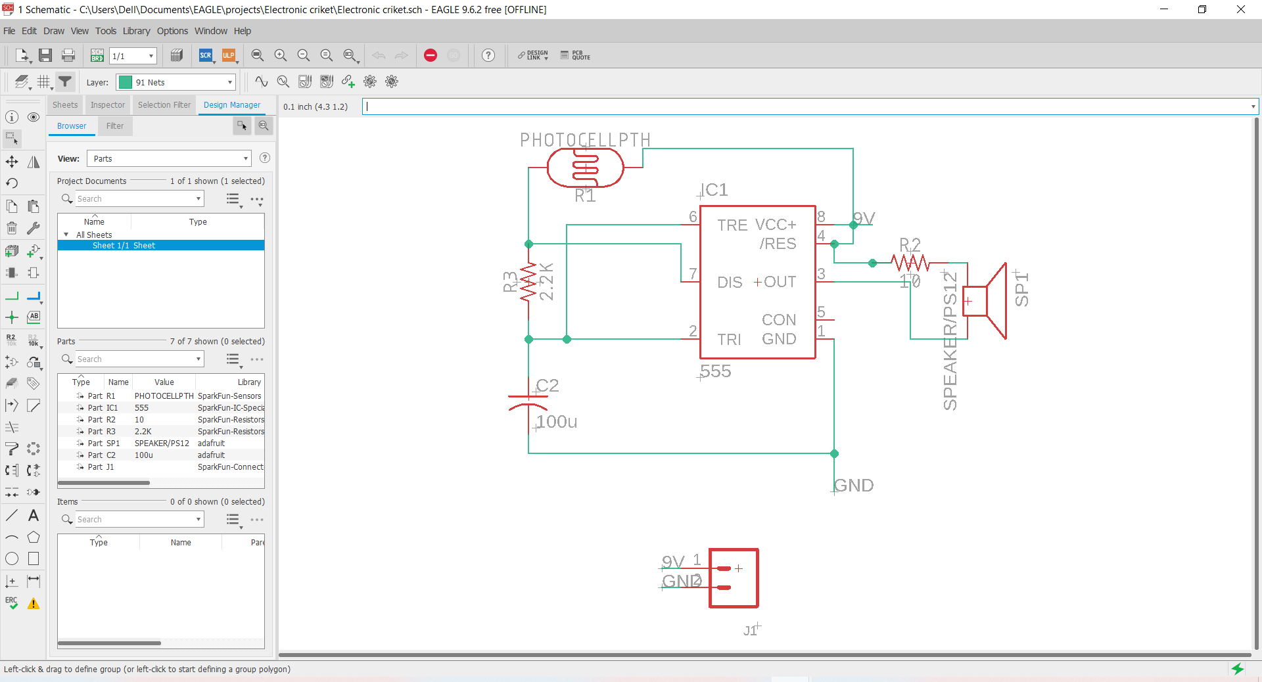Click the red Stop command icon
Viewport: 1262px width, 682px height.
tap(431, 56)
